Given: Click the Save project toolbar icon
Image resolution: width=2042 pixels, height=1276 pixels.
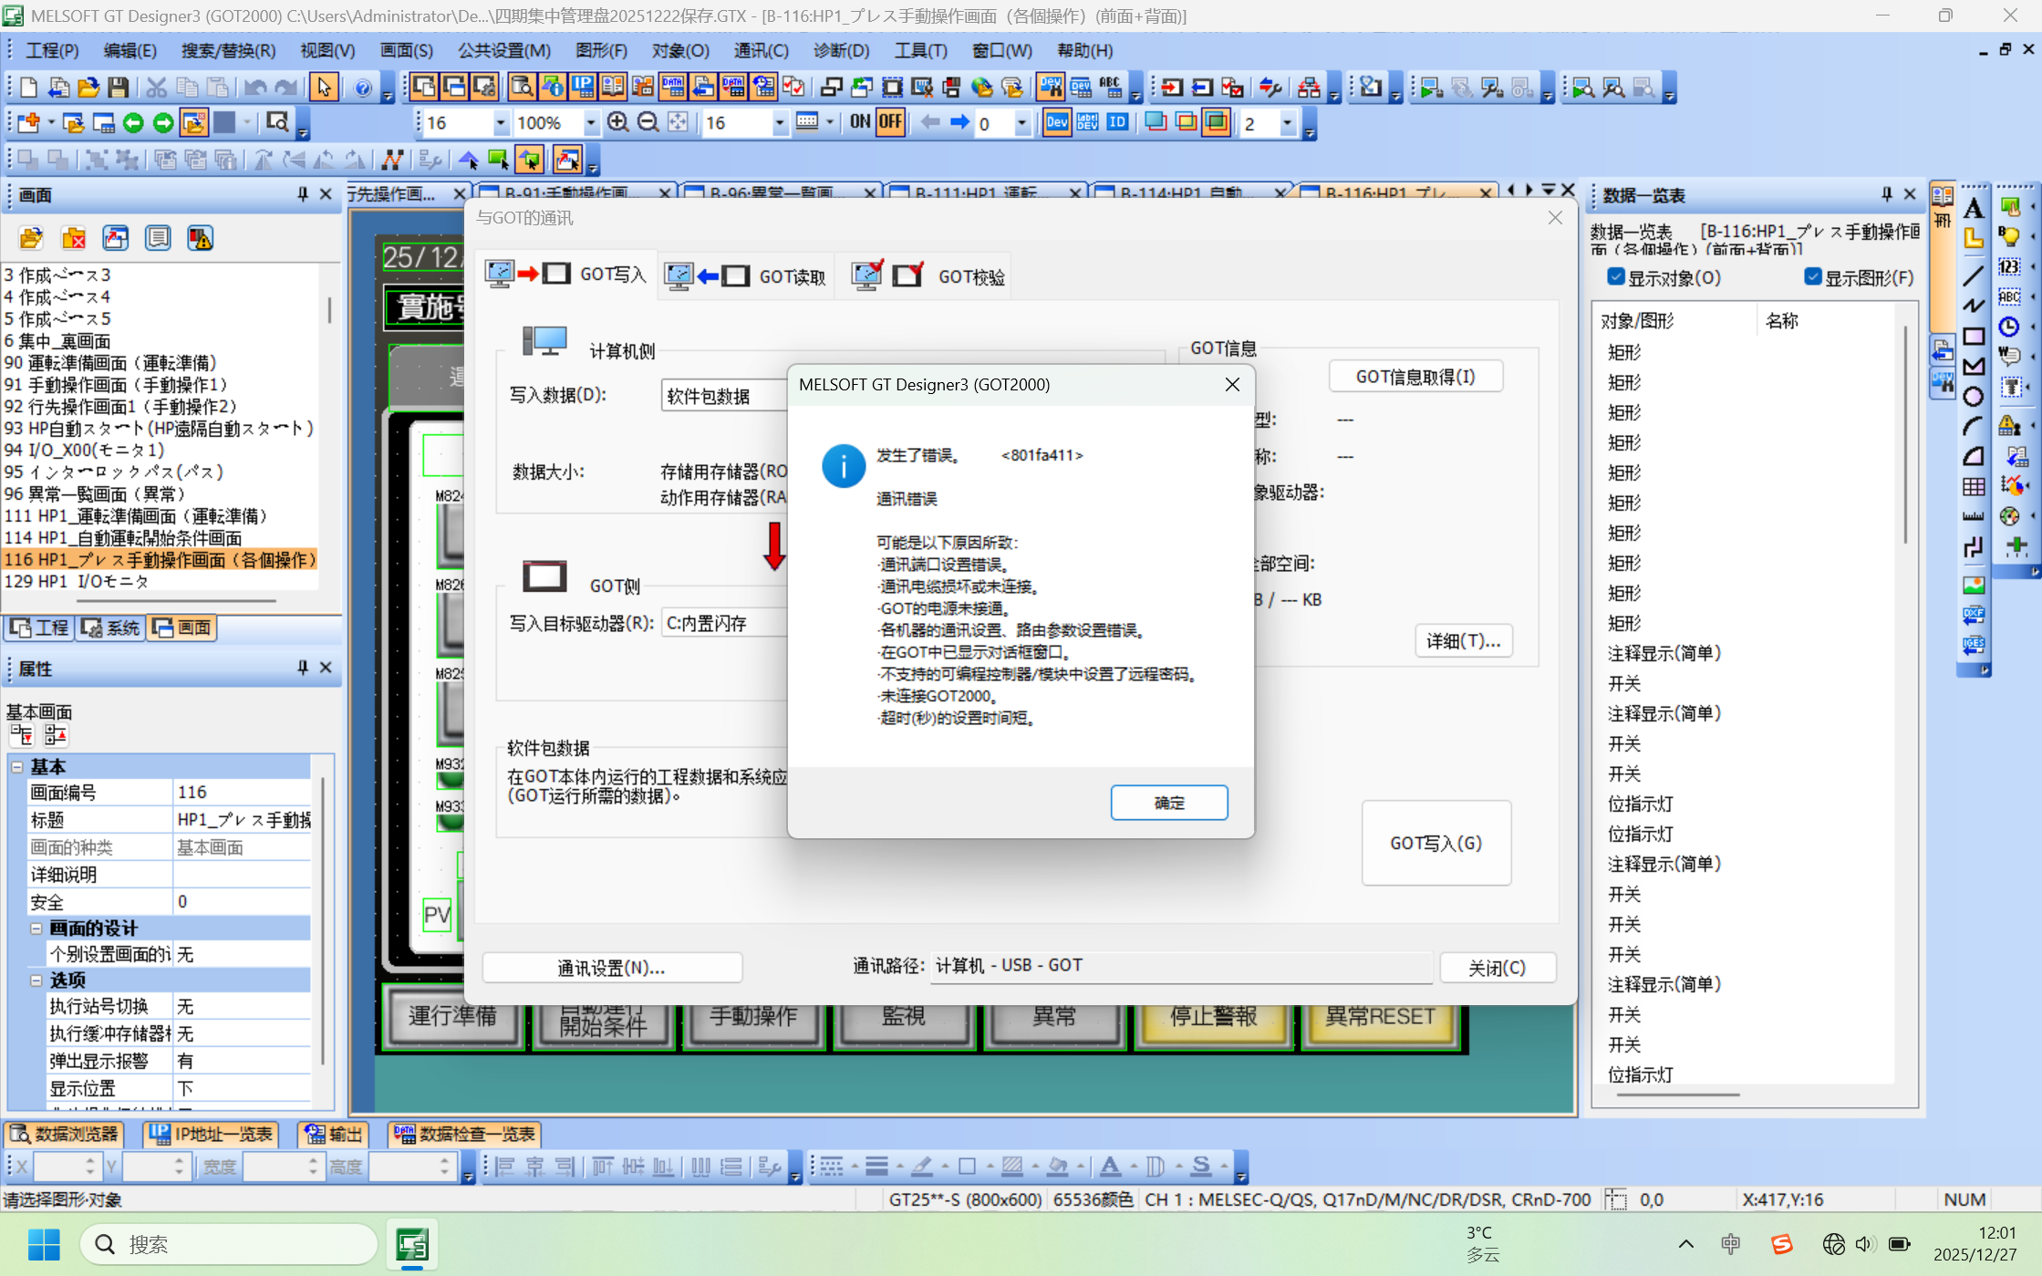Looking at the screenshot, I should point(118,87).
